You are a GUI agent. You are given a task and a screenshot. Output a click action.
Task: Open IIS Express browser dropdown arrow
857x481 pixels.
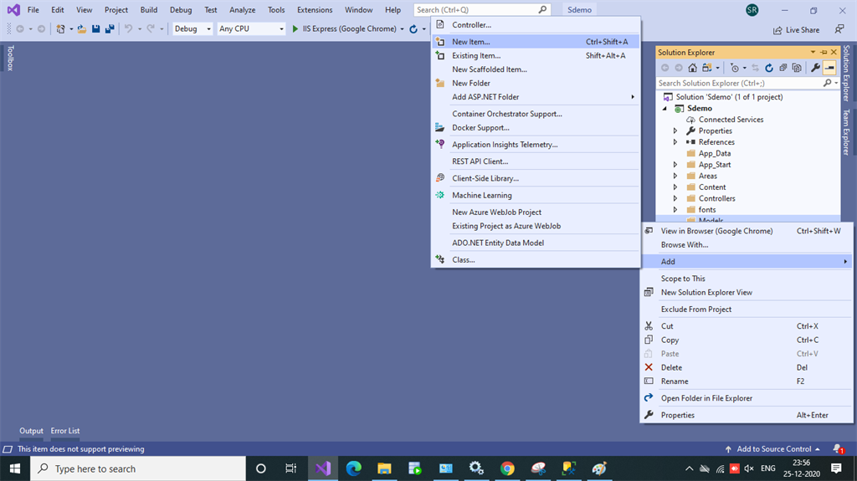point(403,29)
